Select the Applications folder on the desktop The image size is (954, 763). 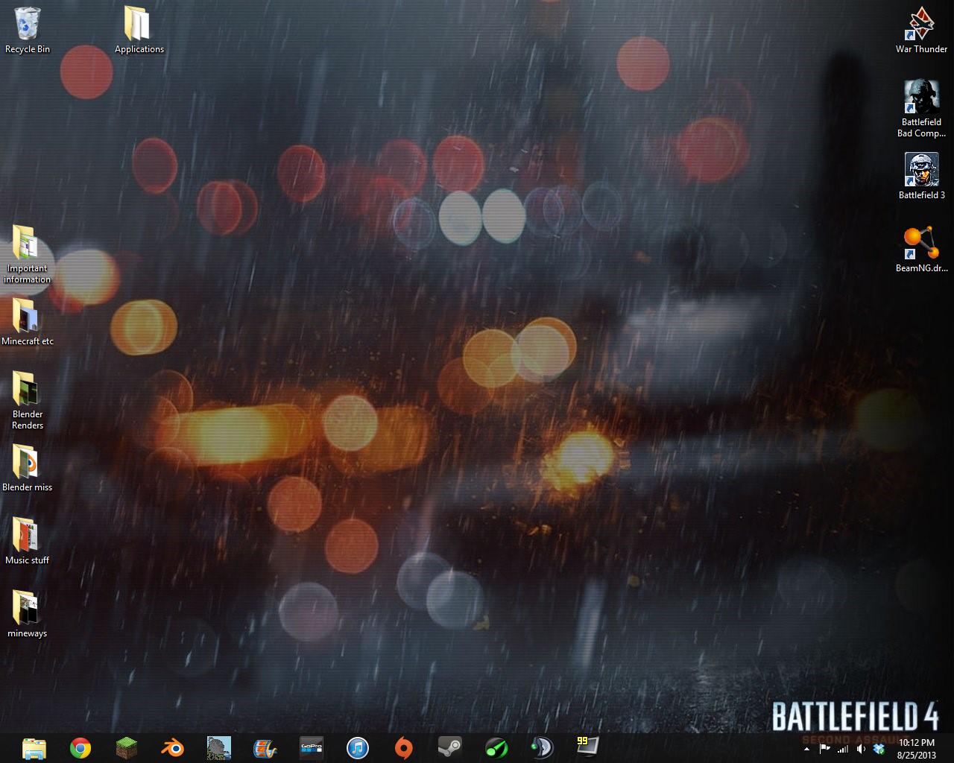click(139, 31)
